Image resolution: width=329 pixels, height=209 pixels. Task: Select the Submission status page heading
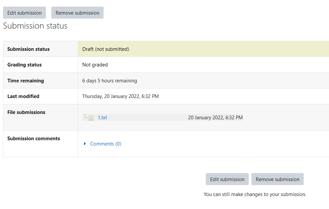pos(35,26)
